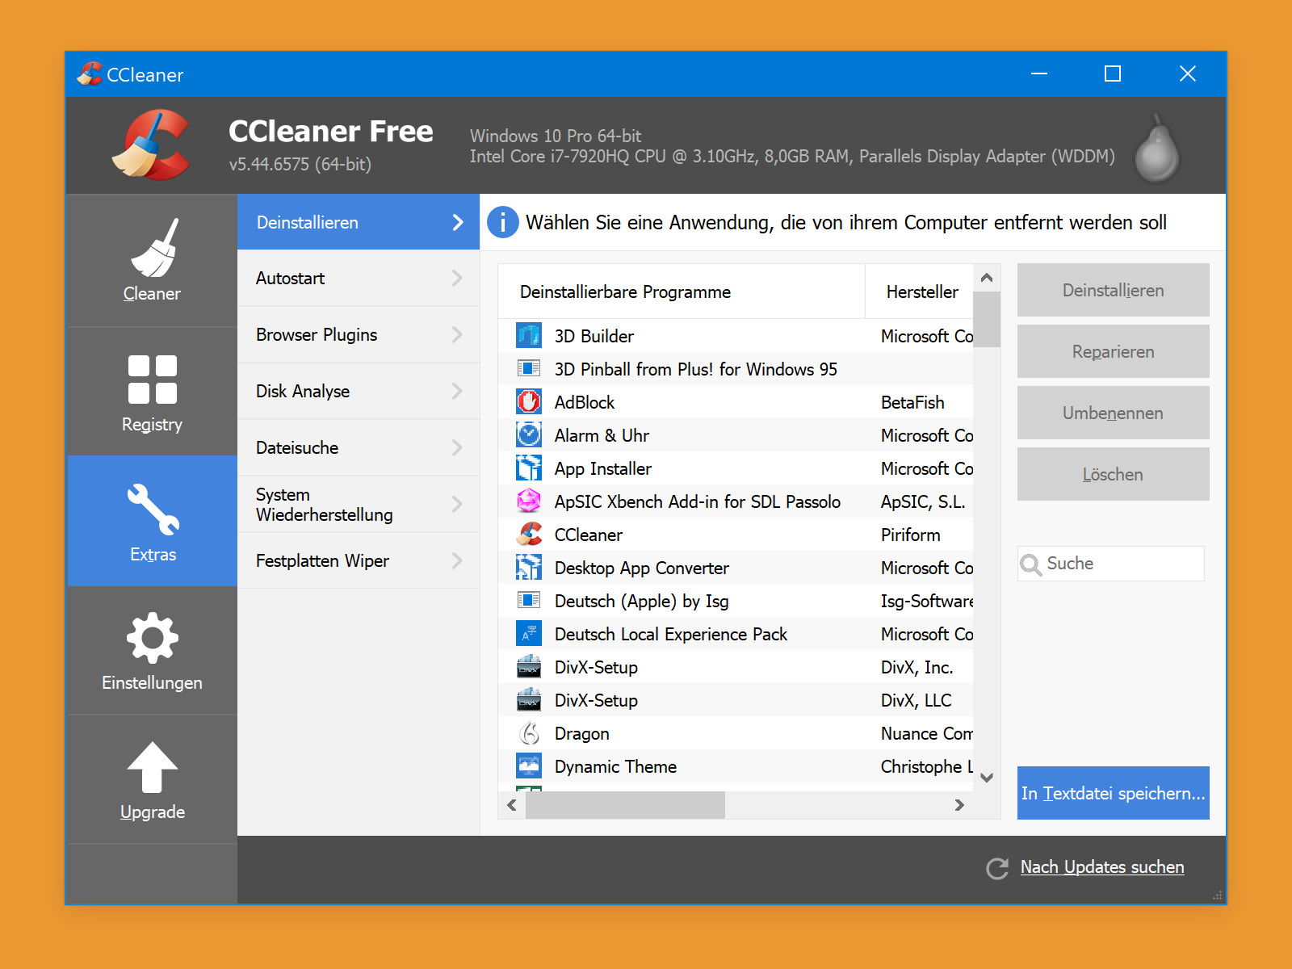
Task: Click the horizontal scrollbar thumb
Action: pos(625,805)
